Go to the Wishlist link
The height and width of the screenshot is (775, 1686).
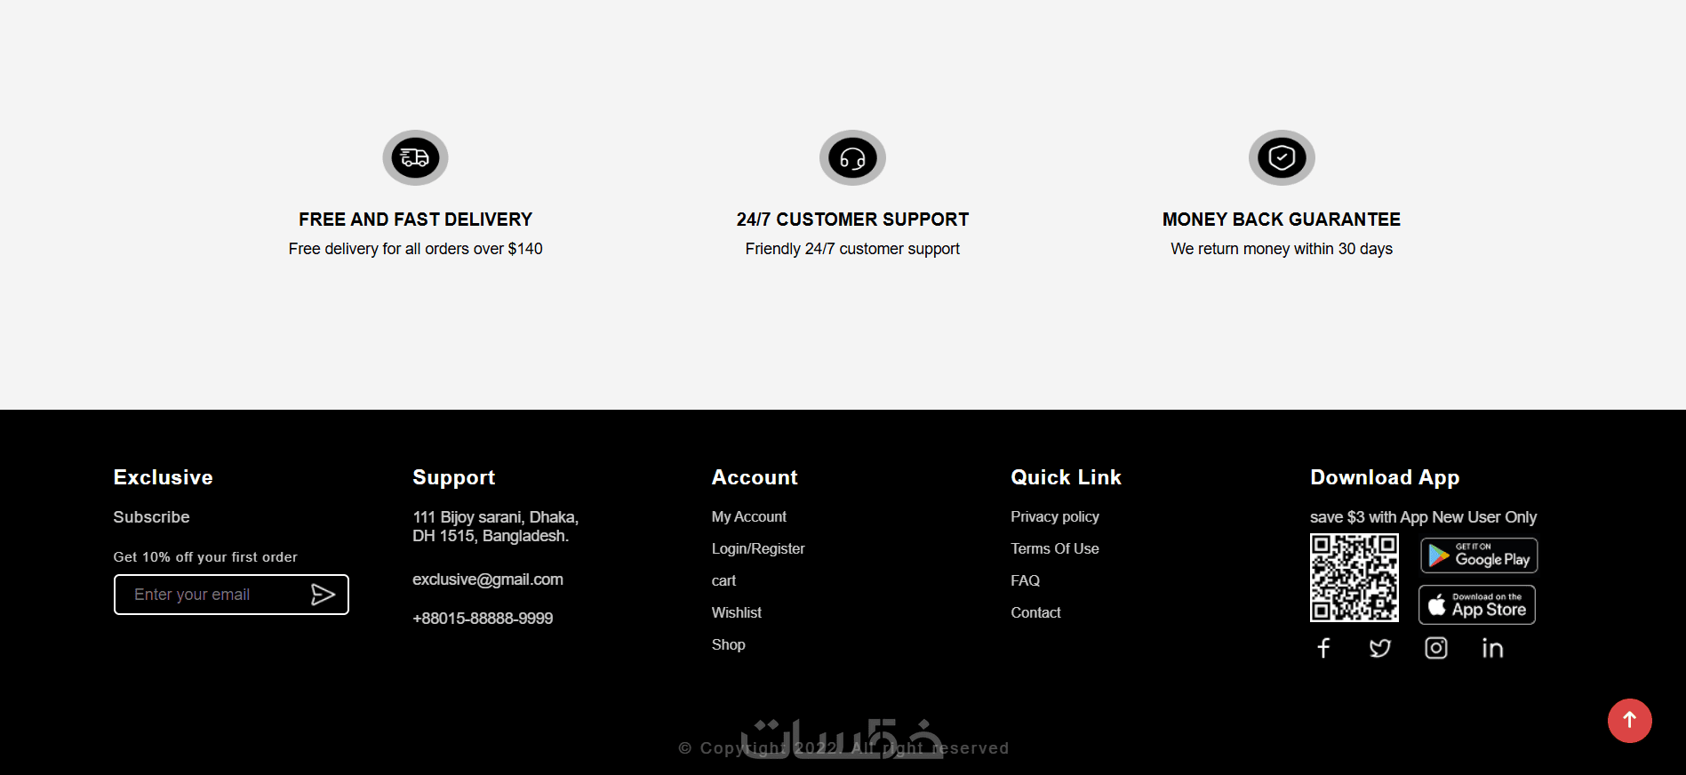(736, 612)
